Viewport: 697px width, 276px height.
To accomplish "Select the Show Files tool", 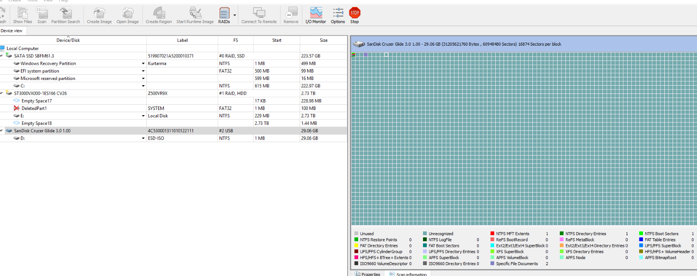I will [22, 15].
